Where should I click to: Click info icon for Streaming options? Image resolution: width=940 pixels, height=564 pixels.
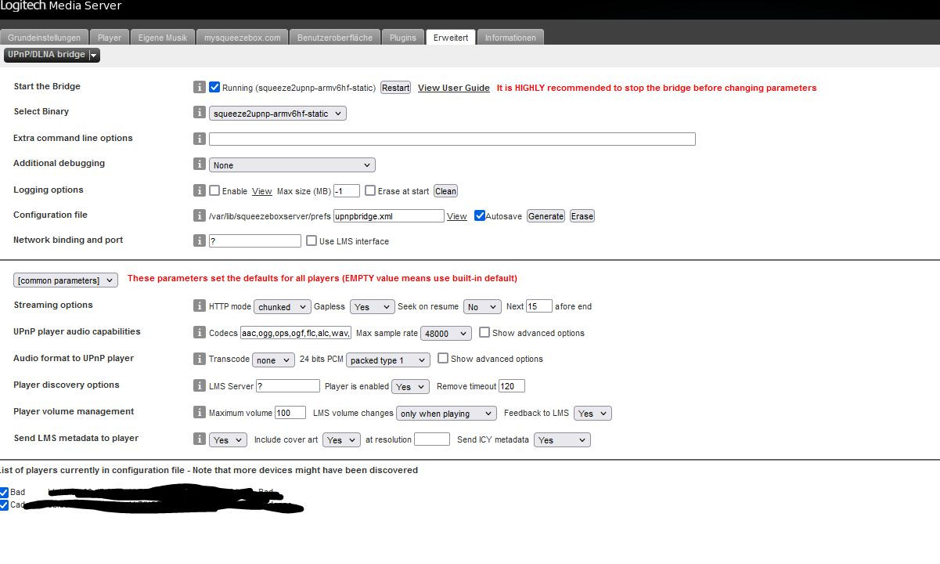(200, 306)
